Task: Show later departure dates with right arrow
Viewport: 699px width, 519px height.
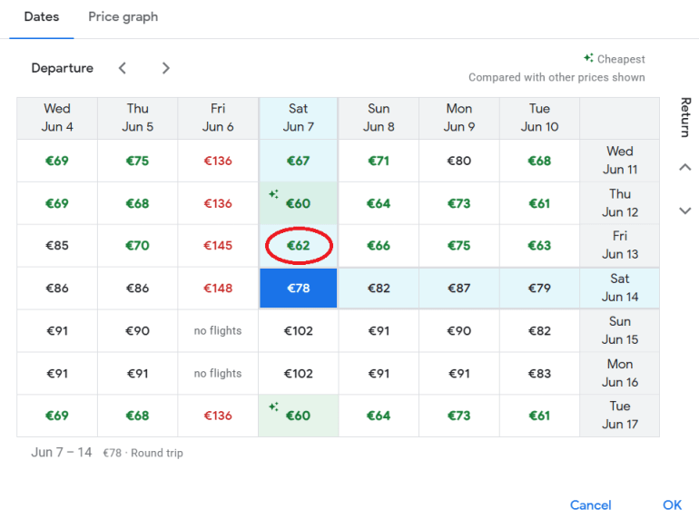Action: [x=165, y=68]
